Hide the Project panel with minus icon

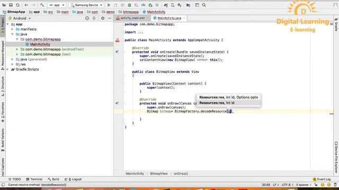[x=110, y=18]
